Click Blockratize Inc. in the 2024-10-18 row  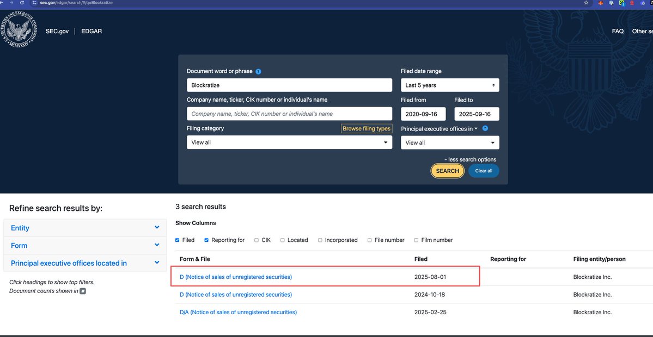tap(593, 295)
